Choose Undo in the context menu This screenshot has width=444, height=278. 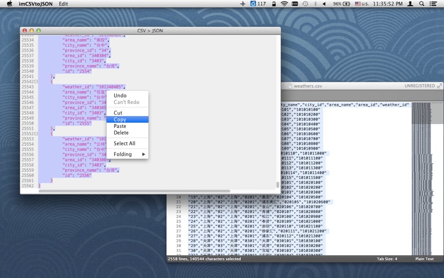[128, 95]
